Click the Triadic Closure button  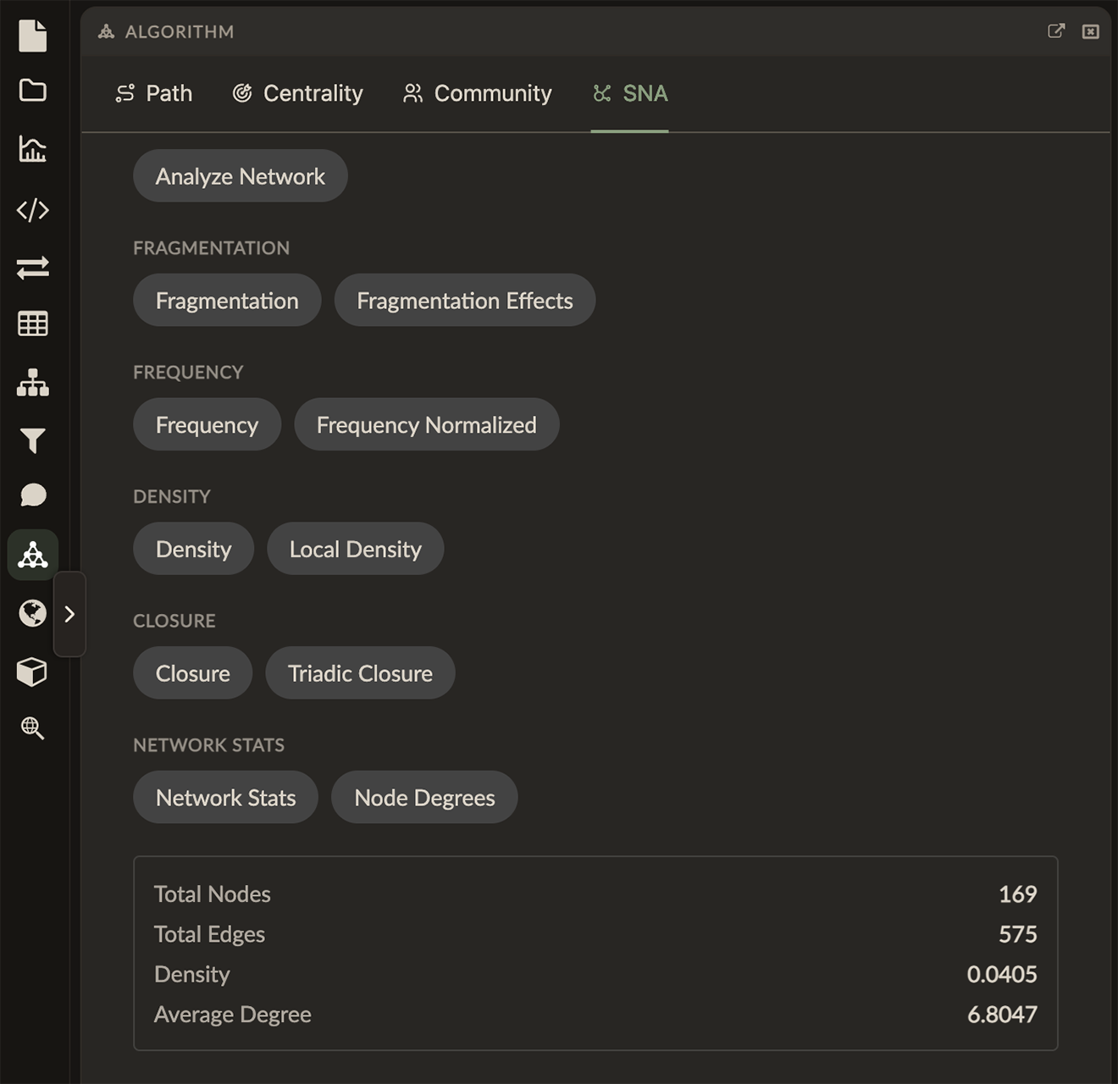[x=360, y=673]
